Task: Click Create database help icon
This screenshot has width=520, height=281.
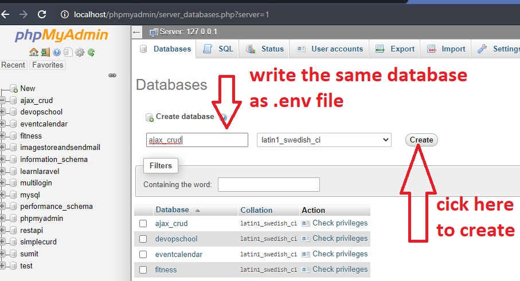Action: point(223,117)
